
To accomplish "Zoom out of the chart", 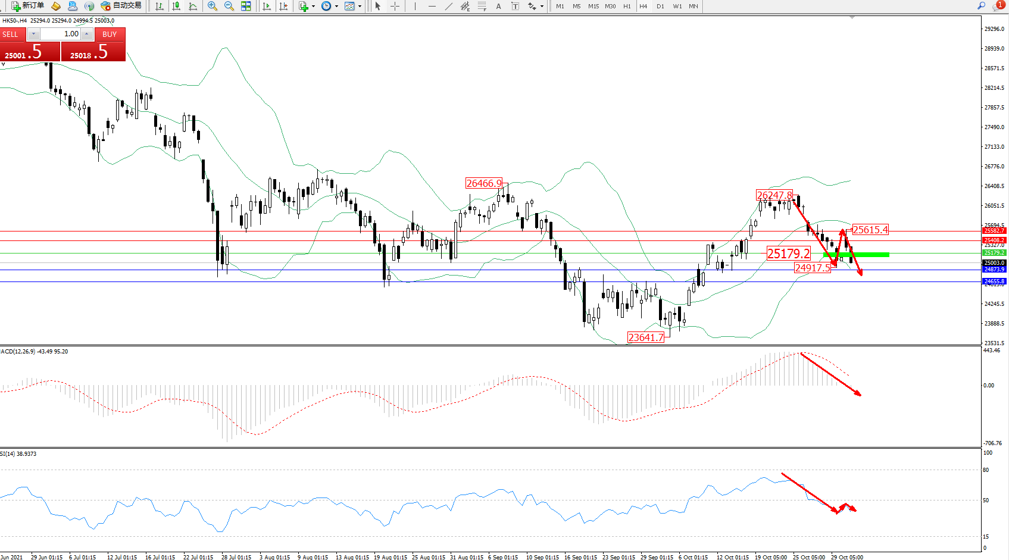I will 229,6.
